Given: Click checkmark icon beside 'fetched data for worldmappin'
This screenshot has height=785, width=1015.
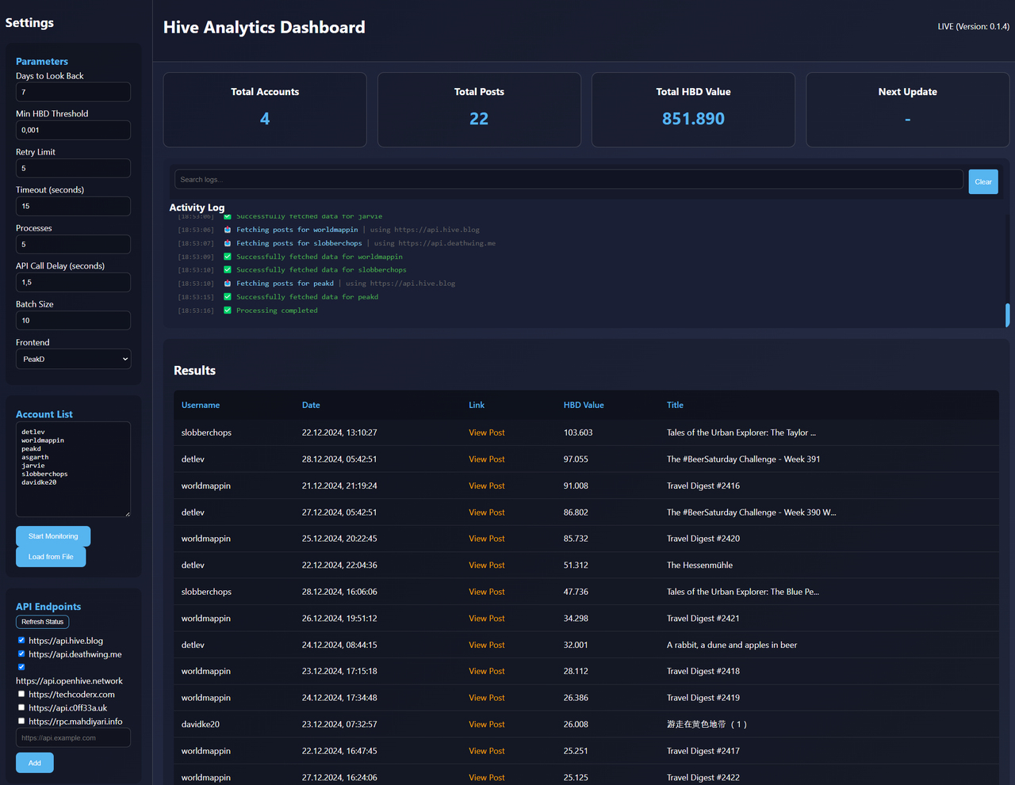Looking at the screenshot, I should point(228,257).
